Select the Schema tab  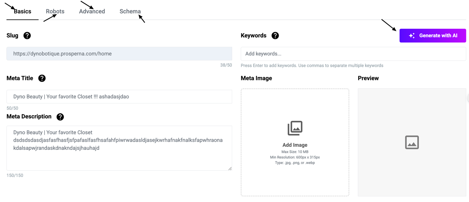tap(130, 11)
